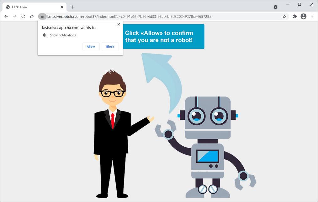Bookmark this page using the star icon
This screenshot has width=318, height=202.
[284, 16]
